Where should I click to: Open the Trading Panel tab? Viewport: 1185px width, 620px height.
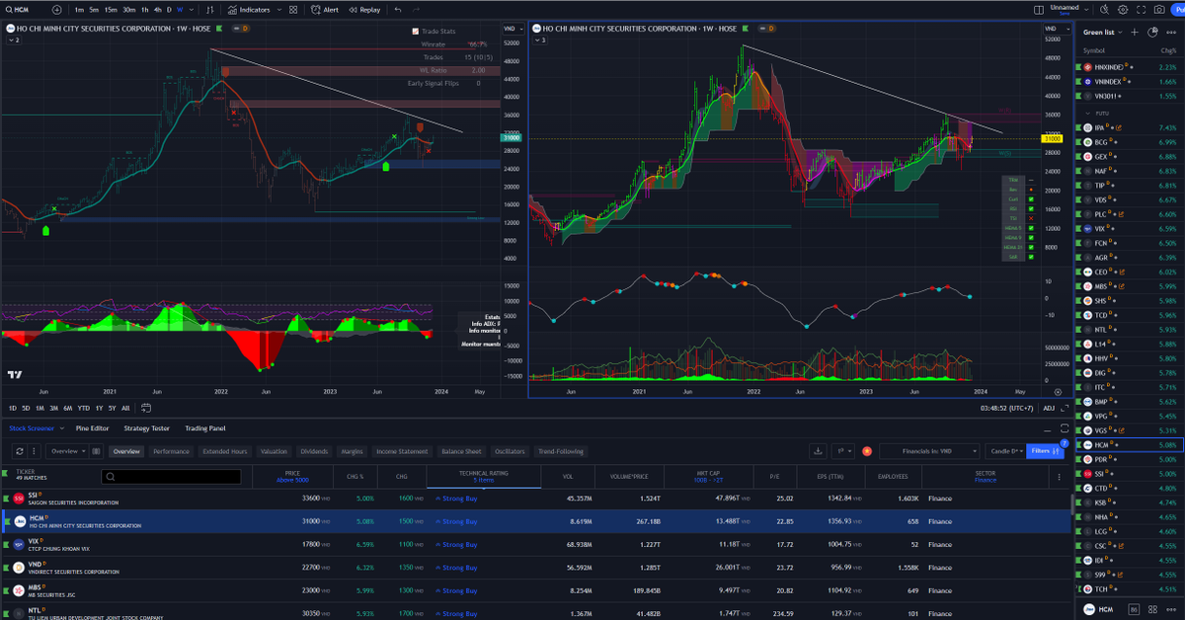[205, 428]
